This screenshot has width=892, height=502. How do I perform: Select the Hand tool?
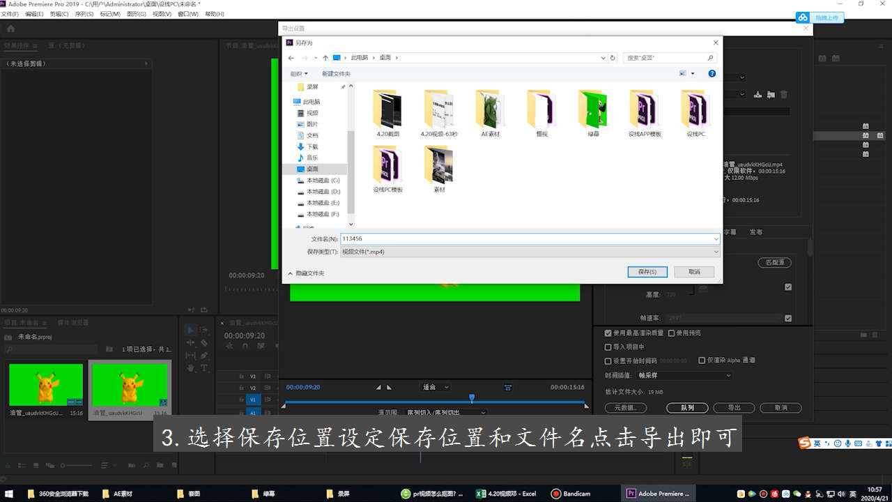click(191, 367)
